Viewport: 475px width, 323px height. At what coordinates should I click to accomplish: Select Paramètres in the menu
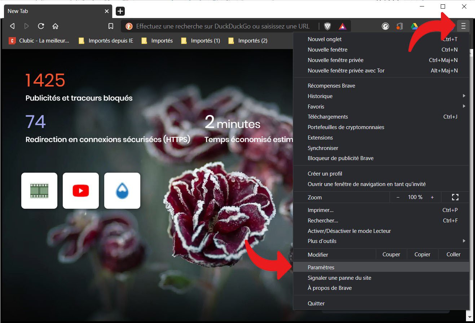point(321,267)
